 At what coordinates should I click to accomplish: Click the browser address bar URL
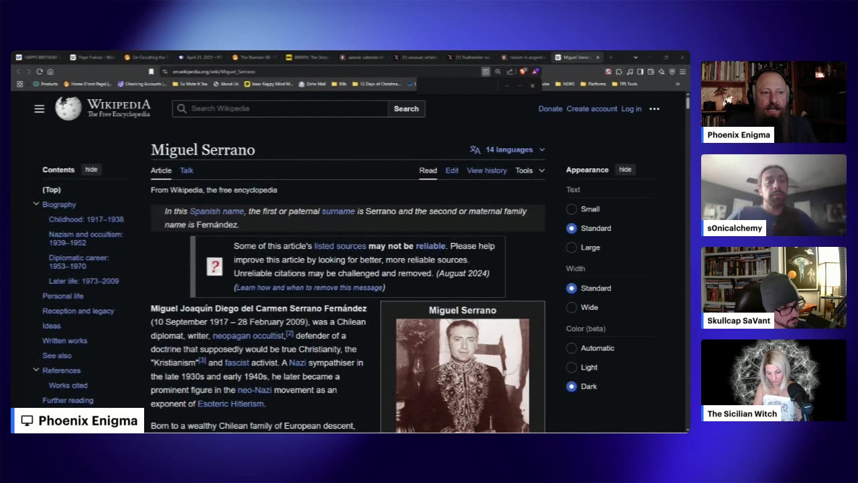tap(214, 72)
